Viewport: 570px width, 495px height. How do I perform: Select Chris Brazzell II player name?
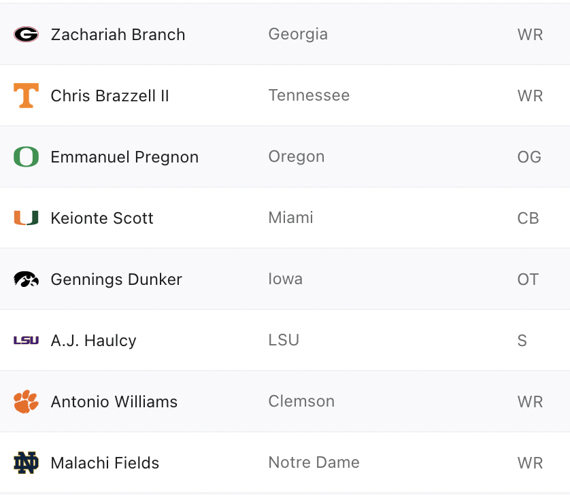tap(110, 96)
